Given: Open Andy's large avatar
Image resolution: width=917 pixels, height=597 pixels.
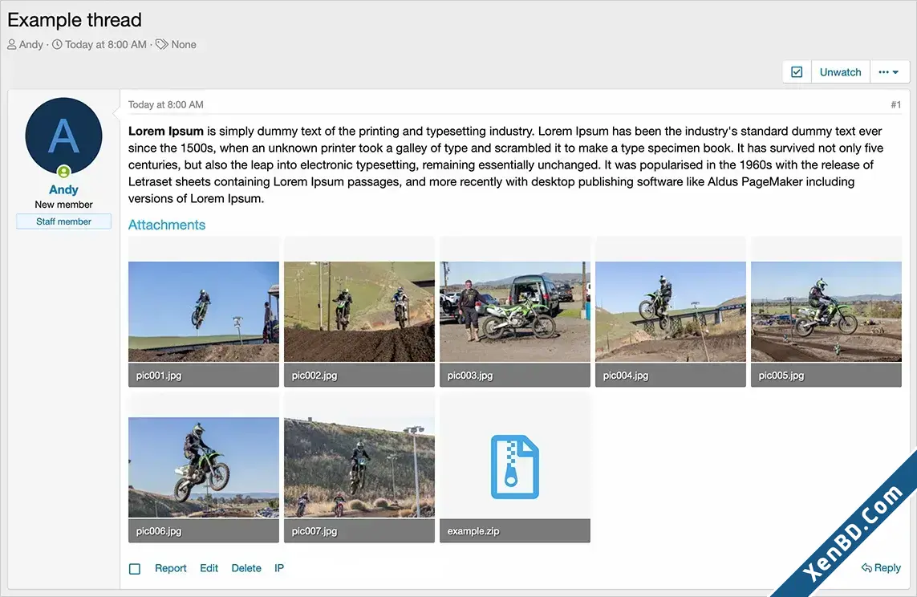Looking at the screenshot, I should (x=63, y=136).
